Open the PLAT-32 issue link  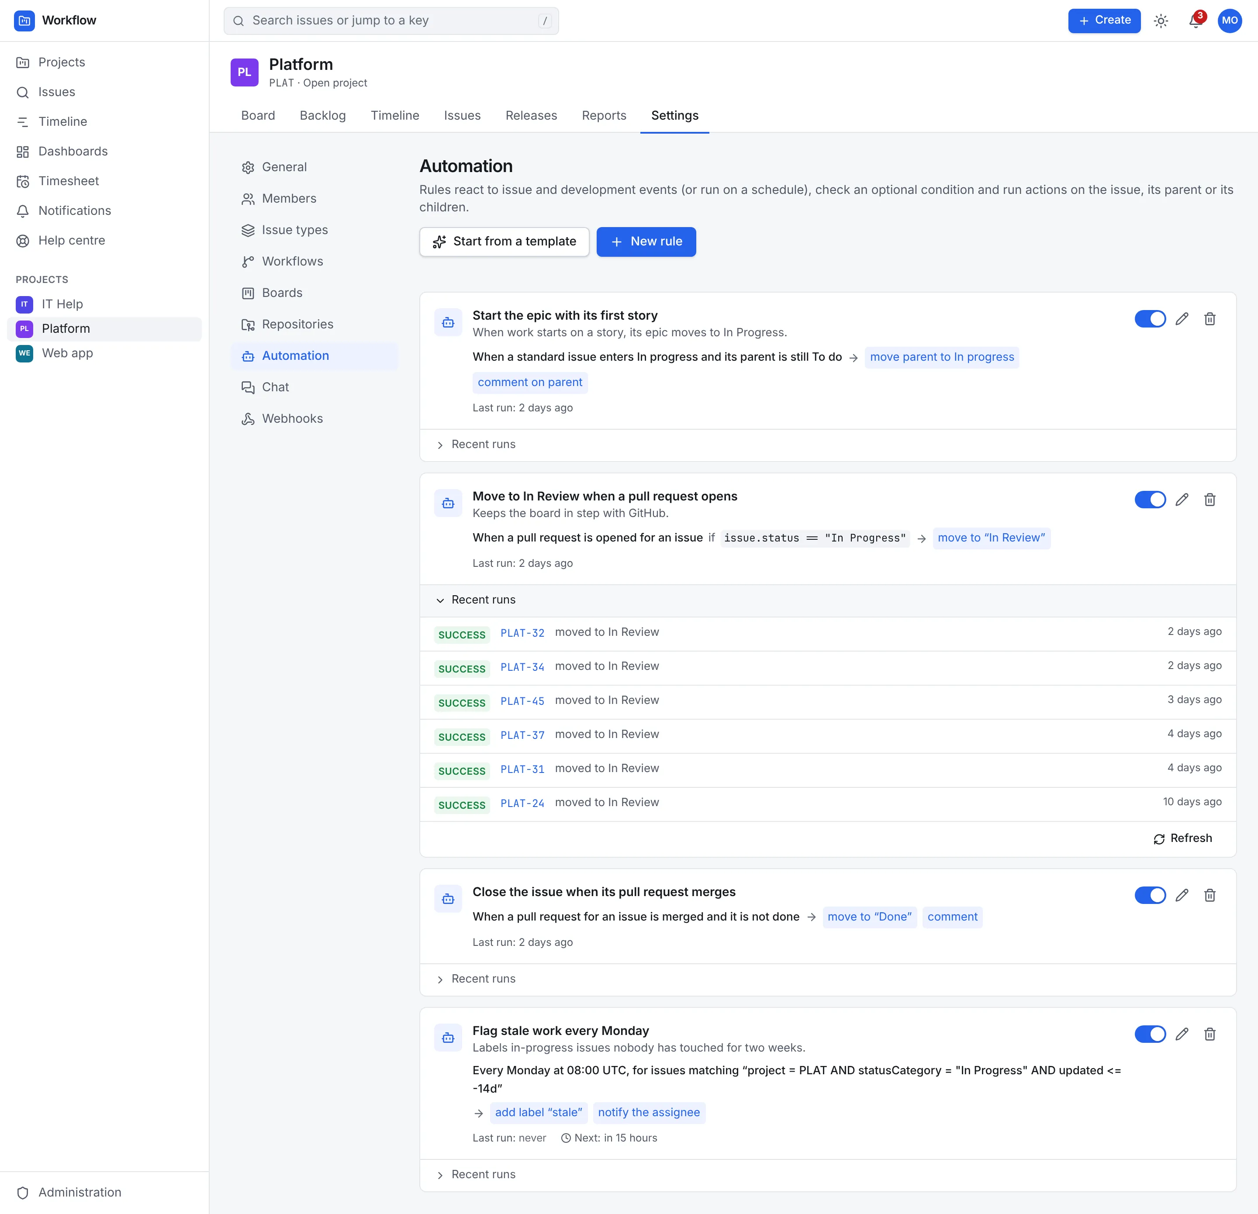[x=522, y=633]
